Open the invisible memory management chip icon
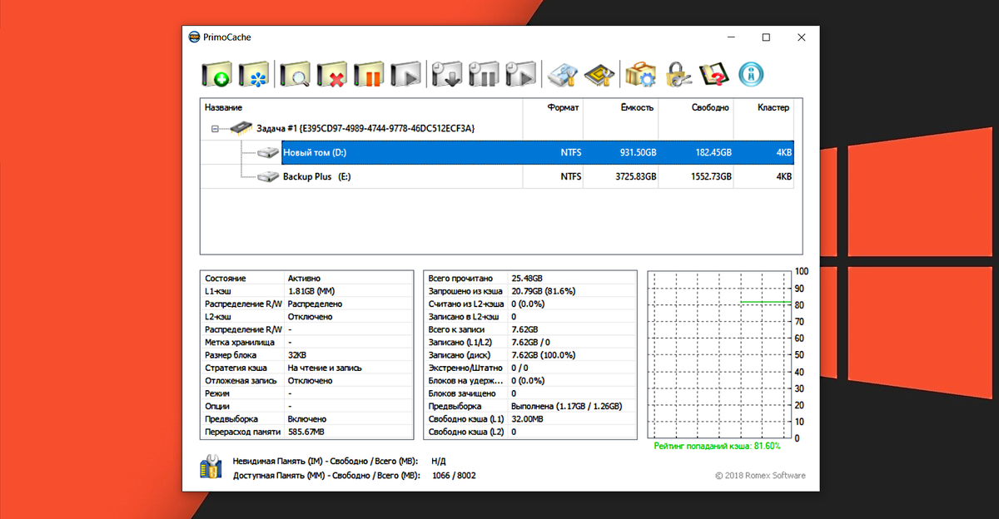This screenshot has width=999, height=519. 599,74
